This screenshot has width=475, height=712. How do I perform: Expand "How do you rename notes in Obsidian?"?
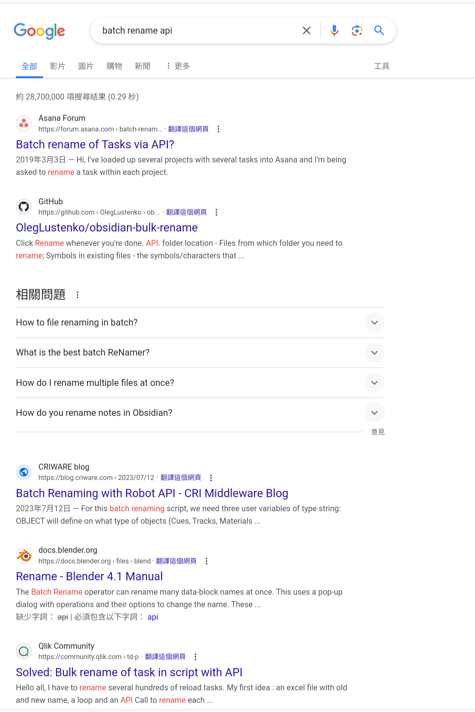(200, 413)
